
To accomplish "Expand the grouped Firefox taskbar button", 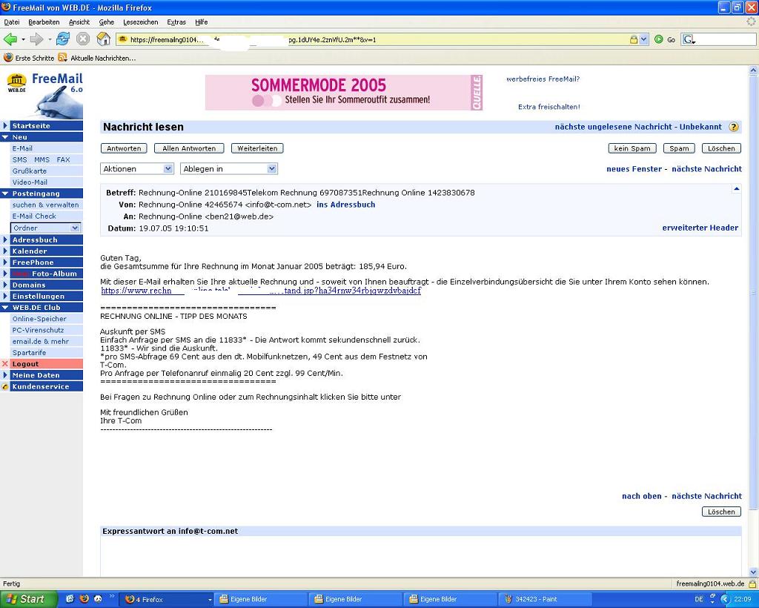I will click(165, 599).
